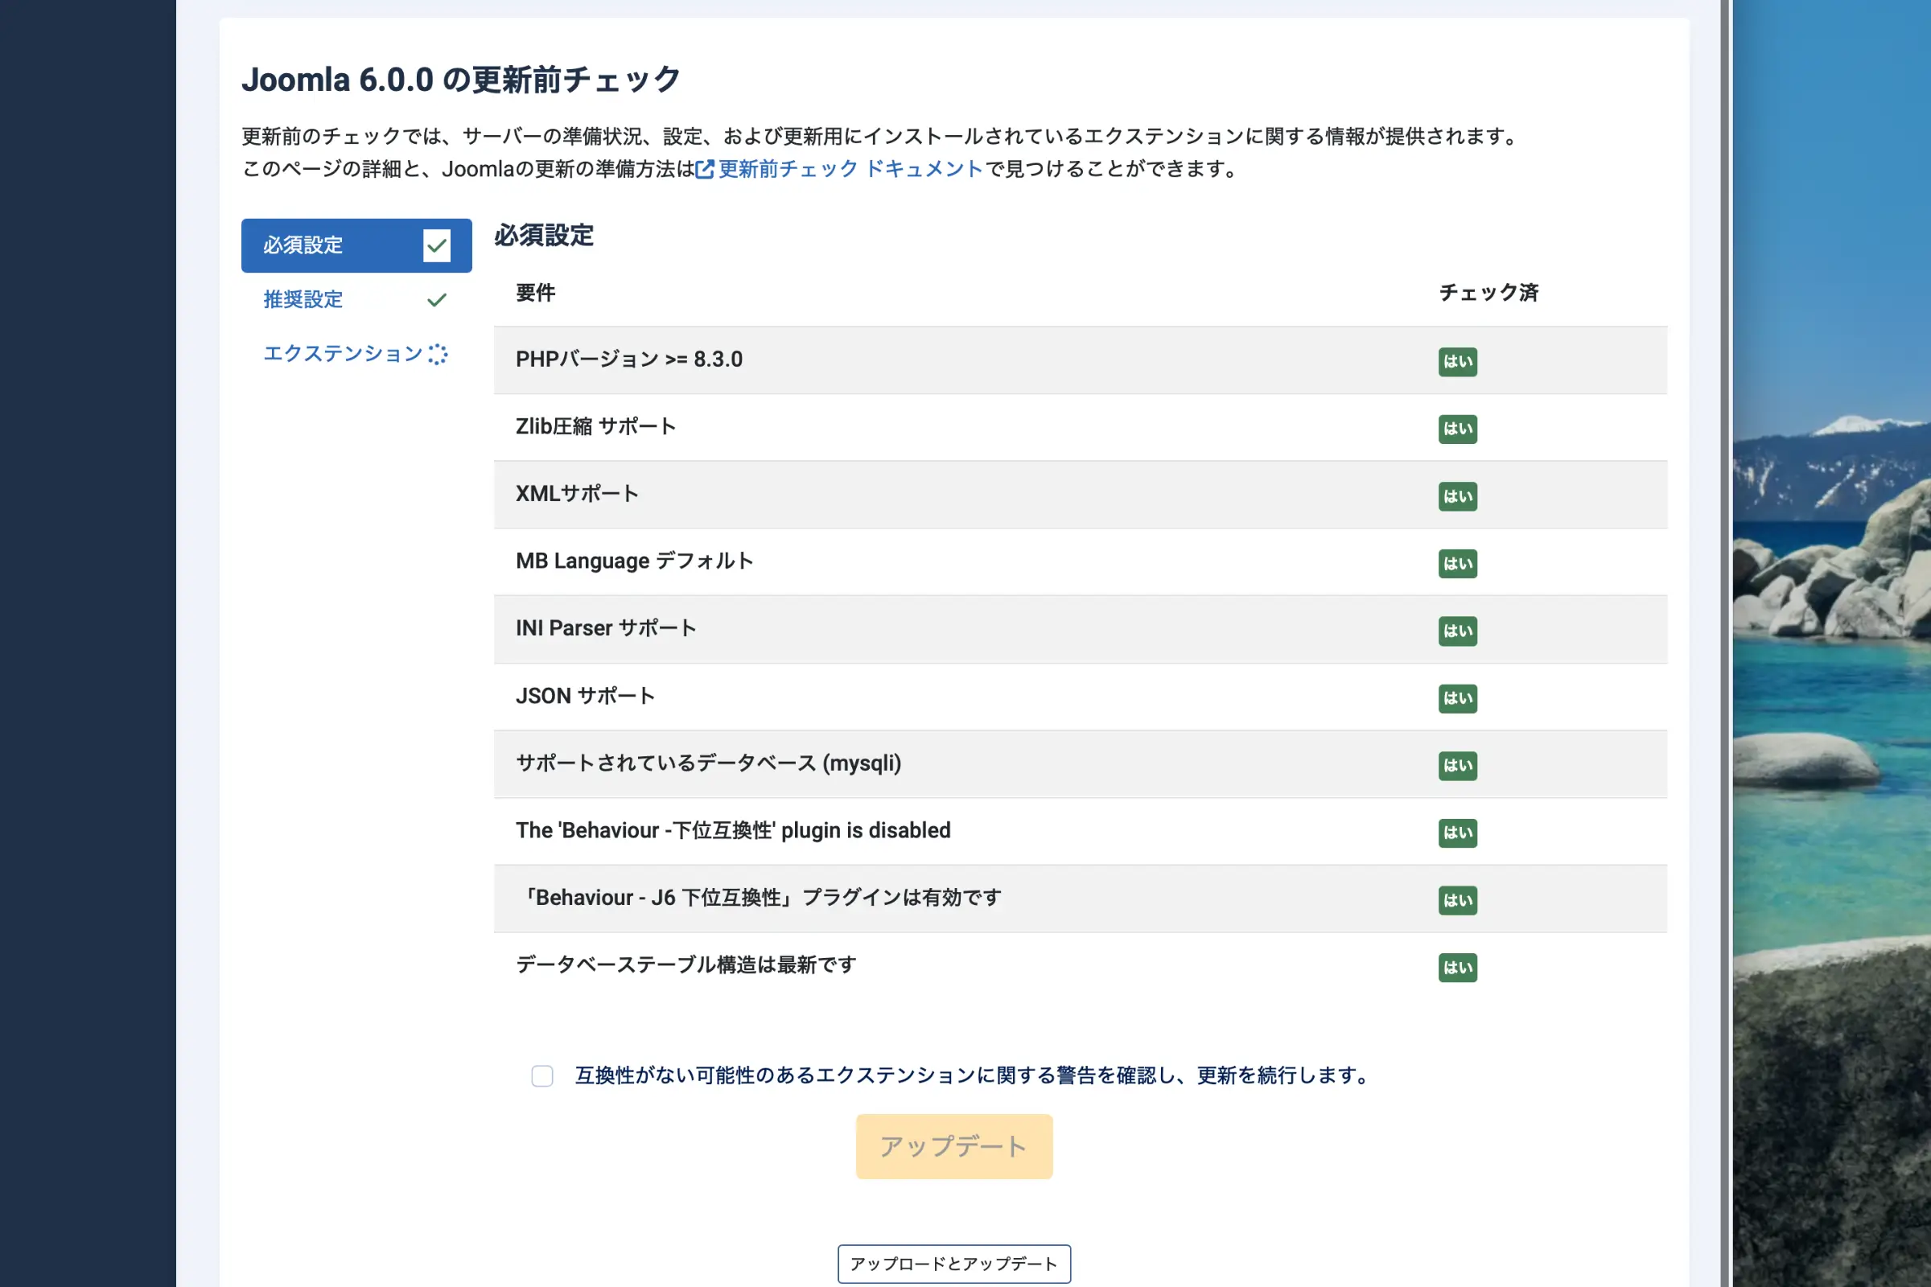This screenshot has height=1287, width=1931.
Task: Click loading spinner next to エクステンション
Action: pyautogui.click(x=438, y=354)
